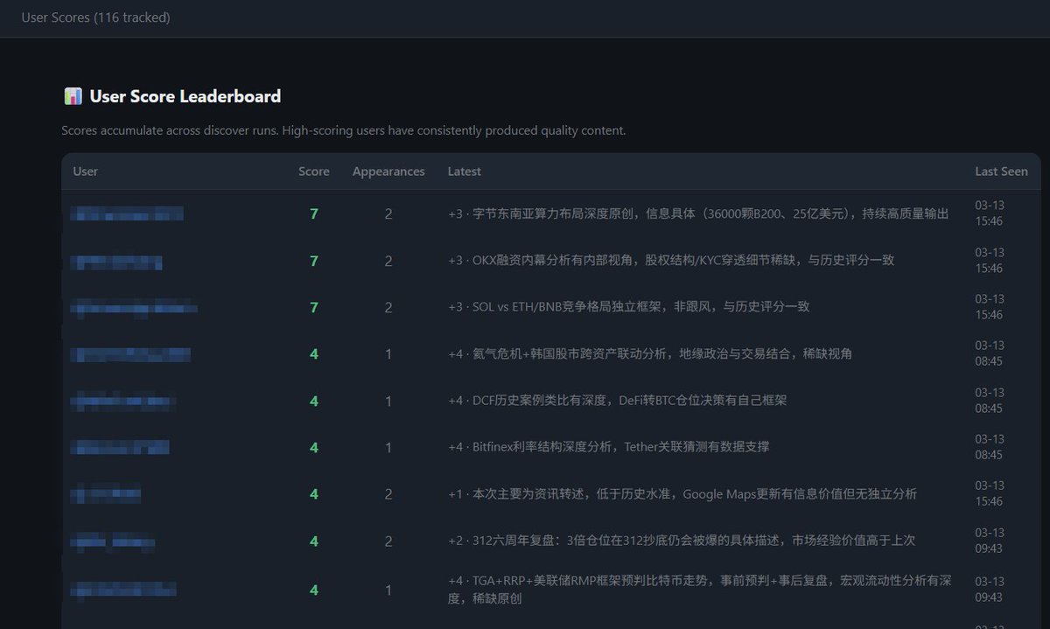Open blurred username in the 字节东南亚算力 row
1050x629 pixels.
(127, 213)
